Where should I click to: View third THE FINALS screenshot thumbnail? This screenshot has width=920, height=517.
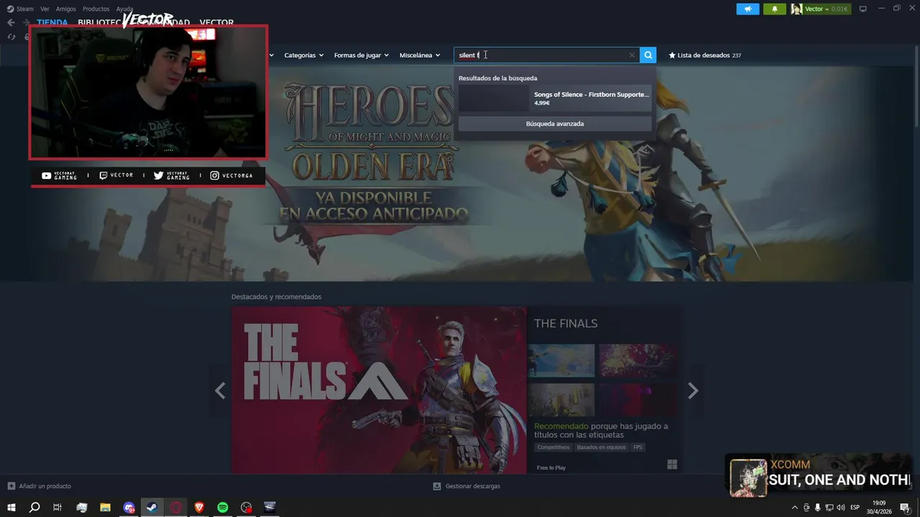coord(561,400)
